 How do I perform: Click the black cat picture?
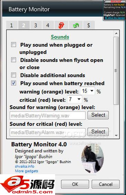[93, 158]
